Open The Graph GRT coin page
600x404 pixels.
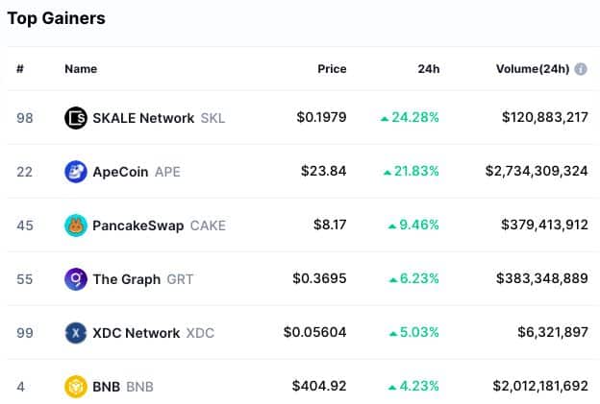pyautogui.click(x=142, y=279)
